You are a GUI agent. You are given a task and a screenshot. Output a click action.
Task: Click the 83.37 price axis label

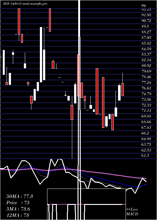pos(146,55)
